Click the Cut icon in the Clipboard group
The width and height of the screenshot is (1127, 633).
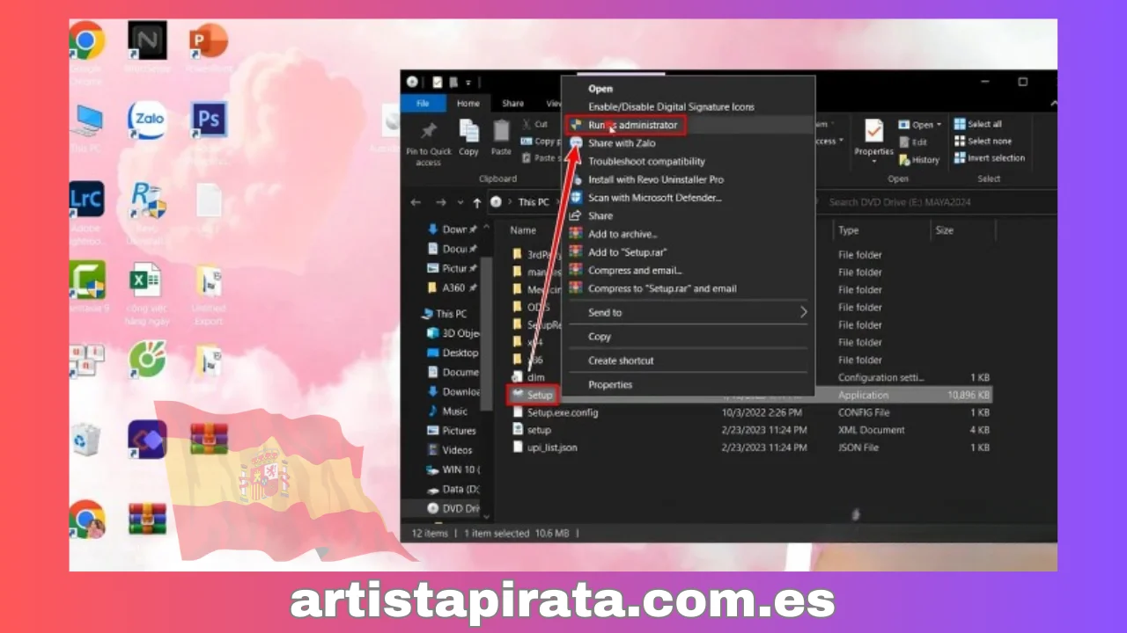click(x=537, y=124)
